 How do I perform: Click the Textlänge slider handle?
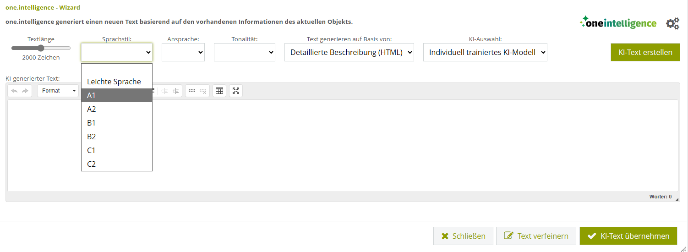(x=41, y=48)
